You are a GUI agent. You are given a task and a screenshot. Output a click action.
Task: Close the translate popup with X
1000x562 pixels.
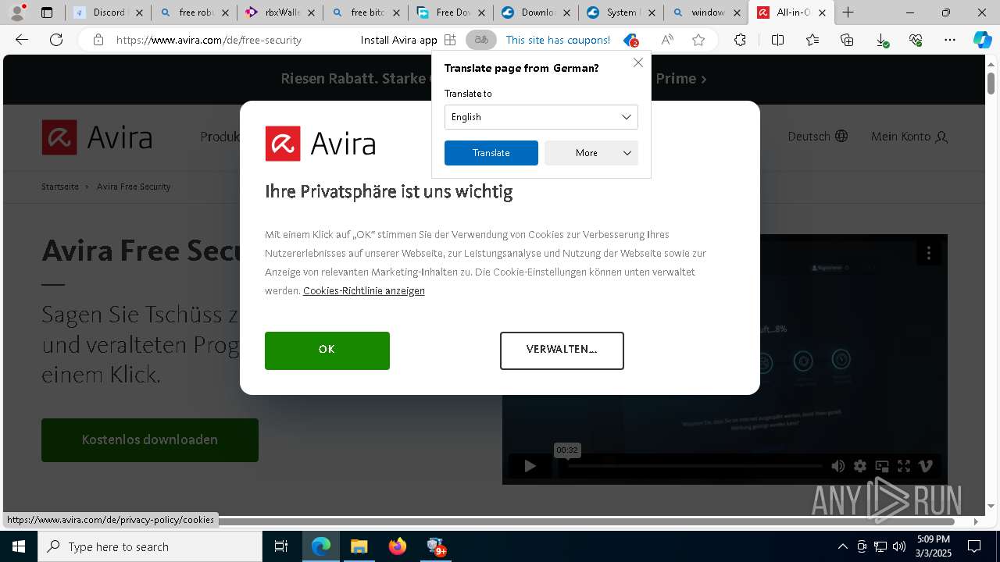[x=638, y=62]
